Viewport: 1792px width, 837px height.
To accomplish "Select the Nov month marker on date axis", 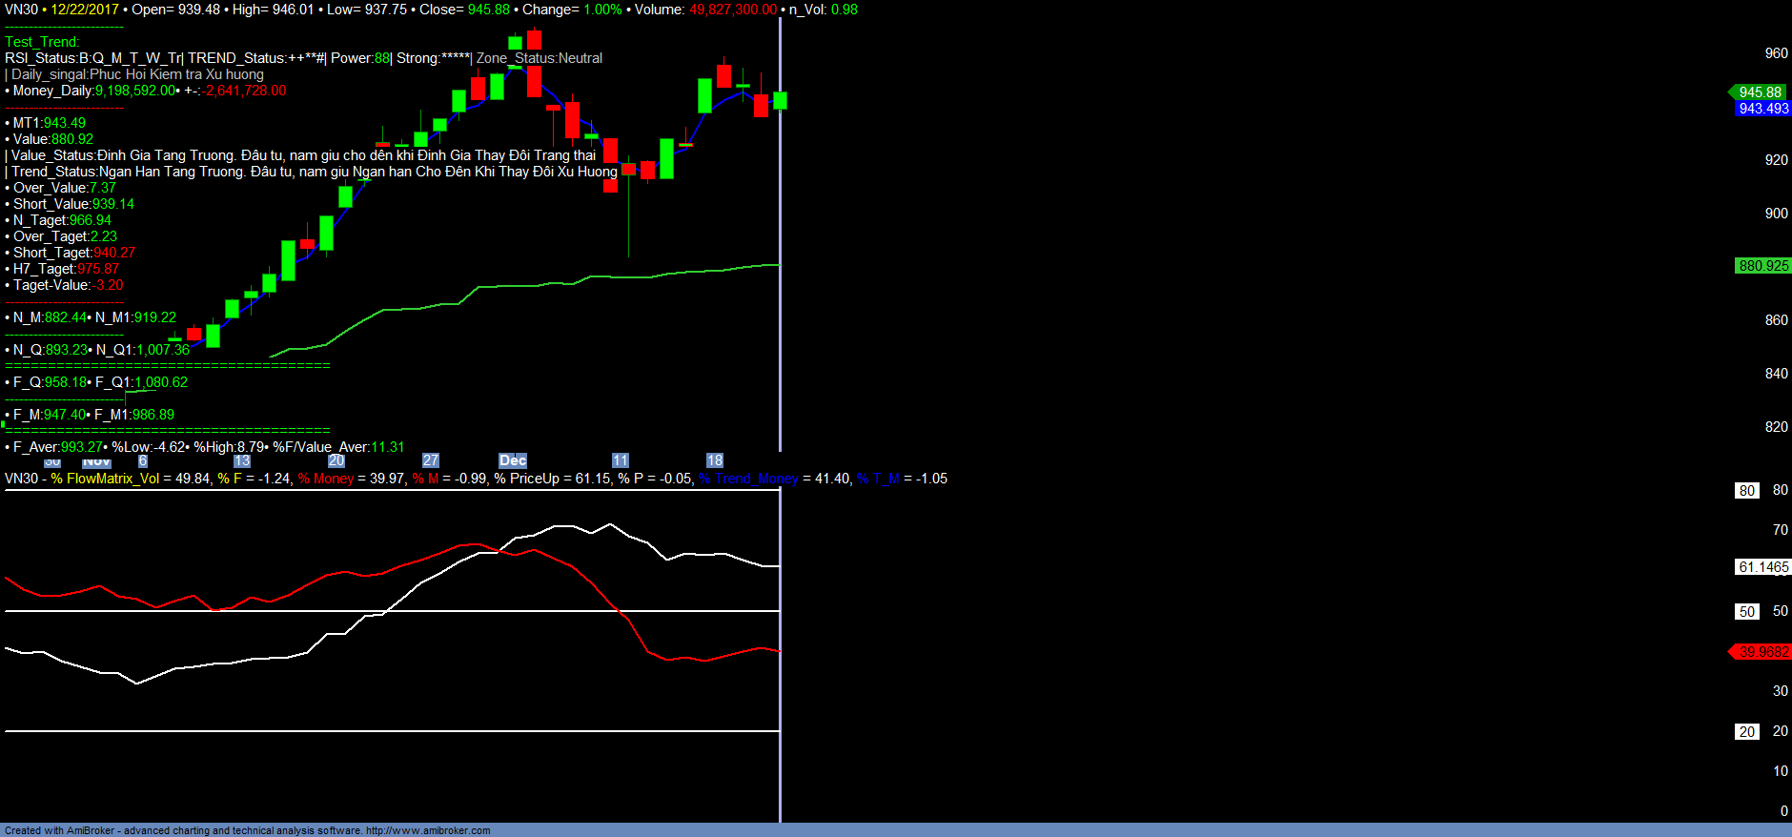I will click(96, 462).
